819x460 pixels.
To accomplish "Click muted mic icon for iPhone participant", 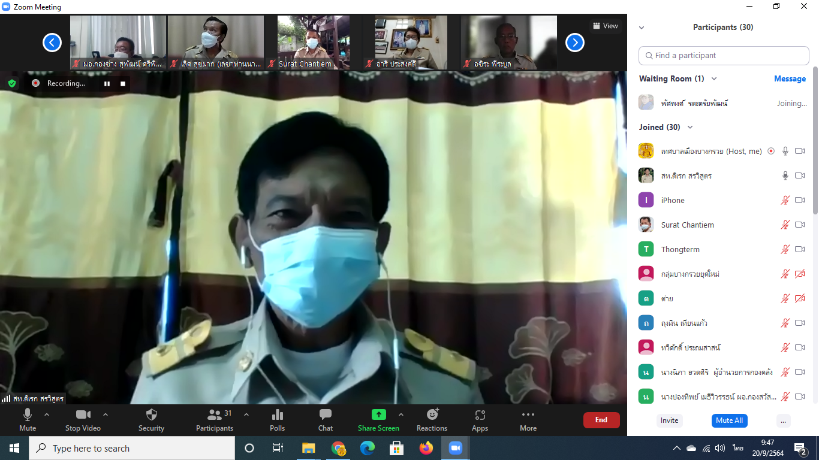I will (785, 200).
